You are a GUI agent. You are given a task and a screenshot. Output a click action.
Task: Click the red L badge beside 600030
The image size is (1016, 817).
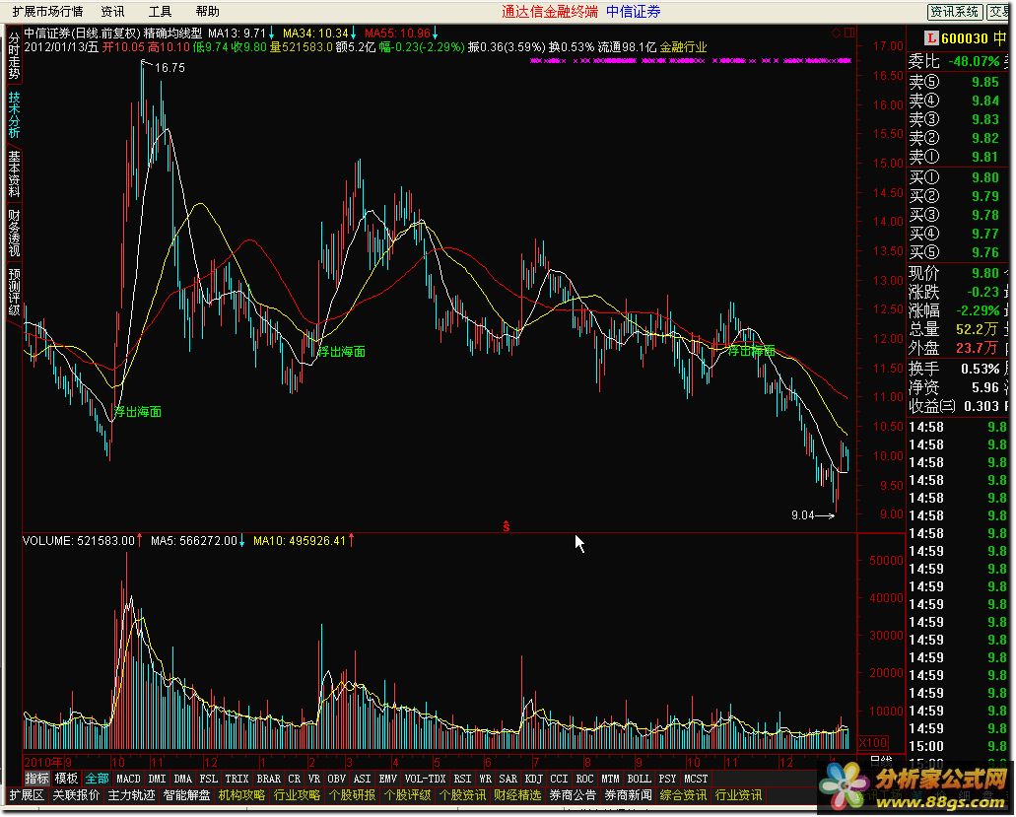pyautogui.click(x=931, y=38)
